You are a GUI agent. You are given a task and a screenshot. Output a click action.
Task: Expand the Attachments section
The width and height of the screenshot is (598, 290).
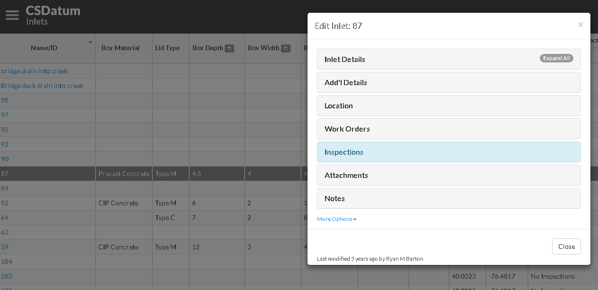[448, 175]
